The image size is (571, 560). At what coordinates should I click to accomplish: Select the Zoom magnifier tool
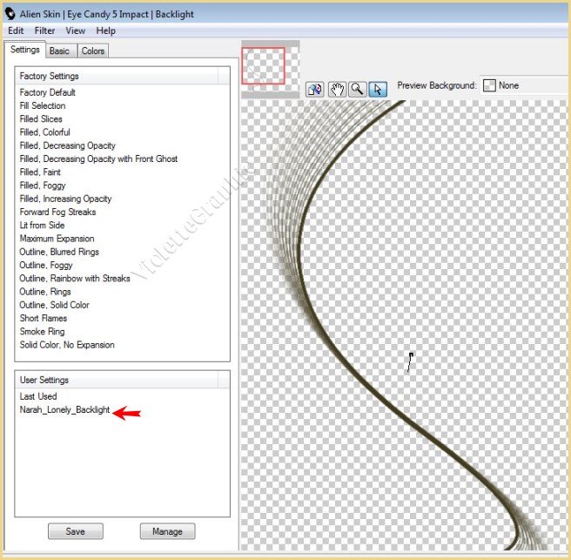click(x=357, y=89)
